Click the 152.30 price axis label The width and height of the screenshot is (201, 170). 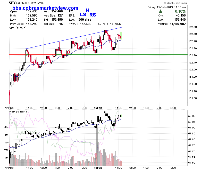click(192, 48)
